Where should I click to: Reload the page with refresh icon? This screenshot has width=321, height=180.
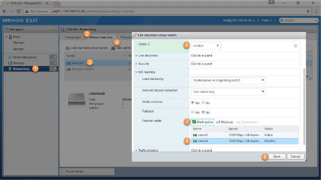(18, 11)
